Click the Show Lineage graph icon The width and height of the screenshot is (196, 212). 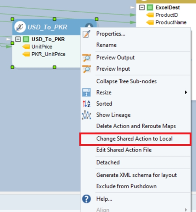pos(86,115)
